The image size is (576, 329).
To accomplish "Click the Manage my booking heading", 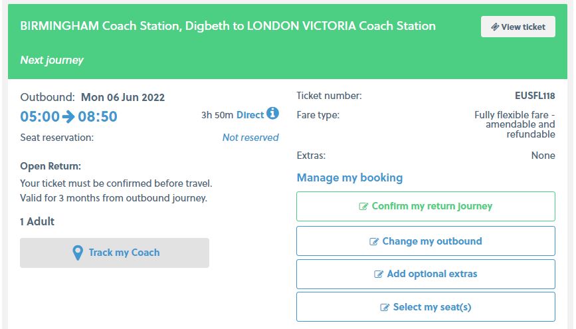I will coord(349,178).
